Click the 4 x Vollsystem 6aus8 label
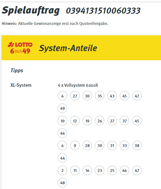Image resolution: width=161 pixels, height=189 pixels. pos(78,85)
